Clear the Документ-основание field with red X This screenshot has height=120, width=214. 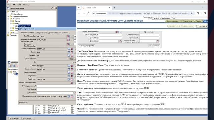(68, 40)
